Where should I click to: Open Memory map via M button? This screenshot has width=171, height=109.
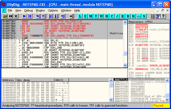click(x=91, y=16)
